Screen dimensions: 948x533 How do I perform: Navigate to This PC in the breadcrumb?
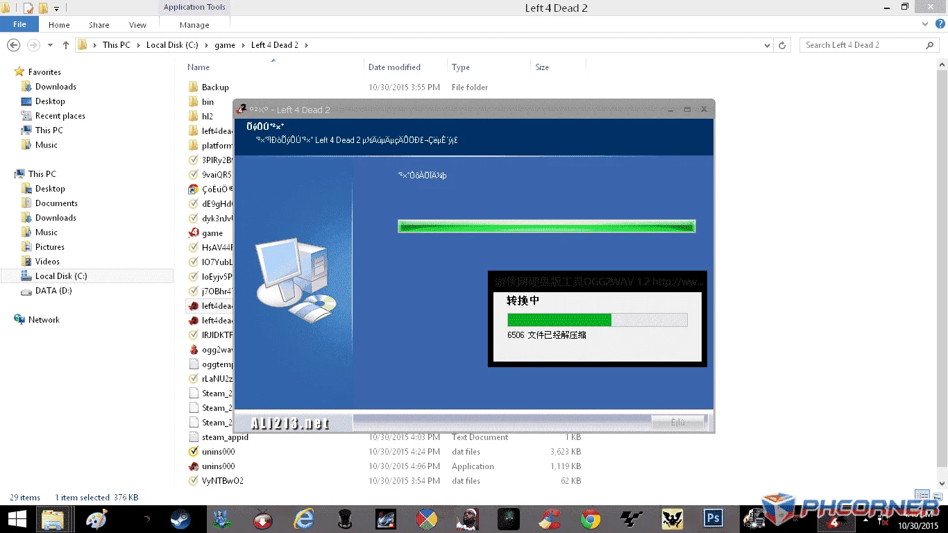116,45
